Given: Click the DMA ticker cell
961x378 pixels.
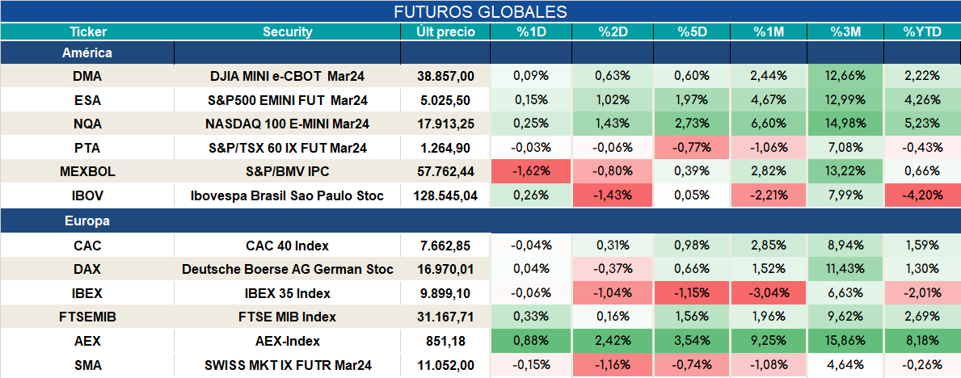Looking at the screenshot, I should (87, 77).
